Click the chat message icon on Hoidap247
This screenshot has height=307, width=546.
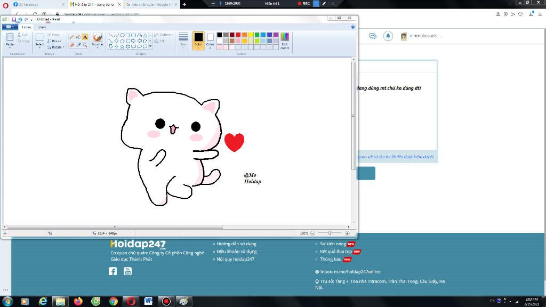pyautogui.click(x=373, y=36)
